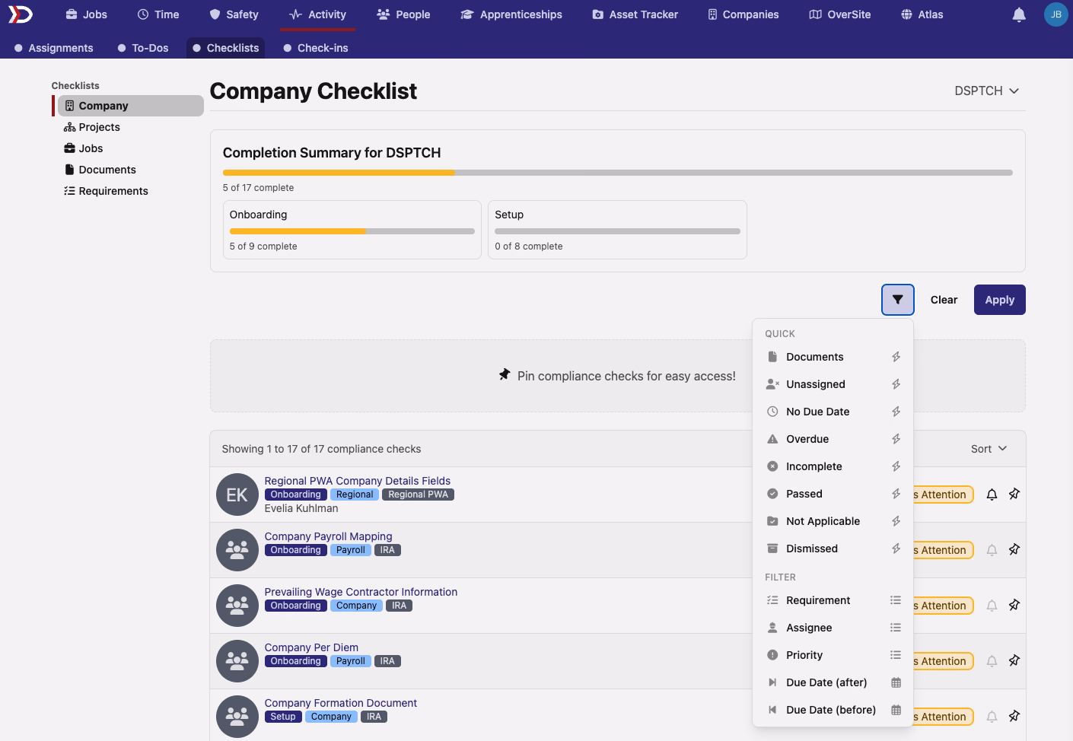Open the DSPTCH company dropdown

point(987,91)
